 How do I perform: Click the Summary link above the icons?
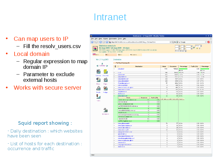tap(102, 66)
